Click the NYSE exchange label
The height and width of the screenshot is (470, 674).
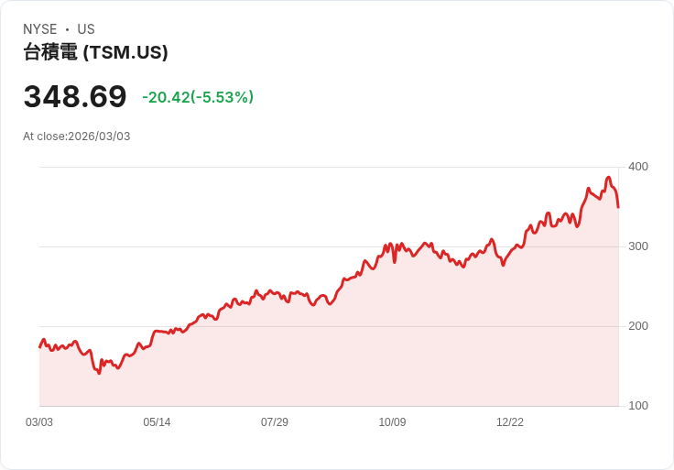point(39,29)
